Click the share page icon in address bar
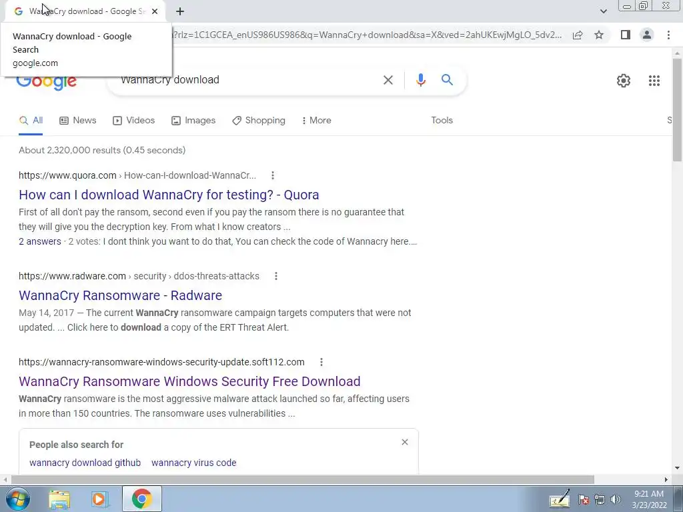The height and width of the screenshot is (512, 683). pyautogui.click(x=578, y=35)
